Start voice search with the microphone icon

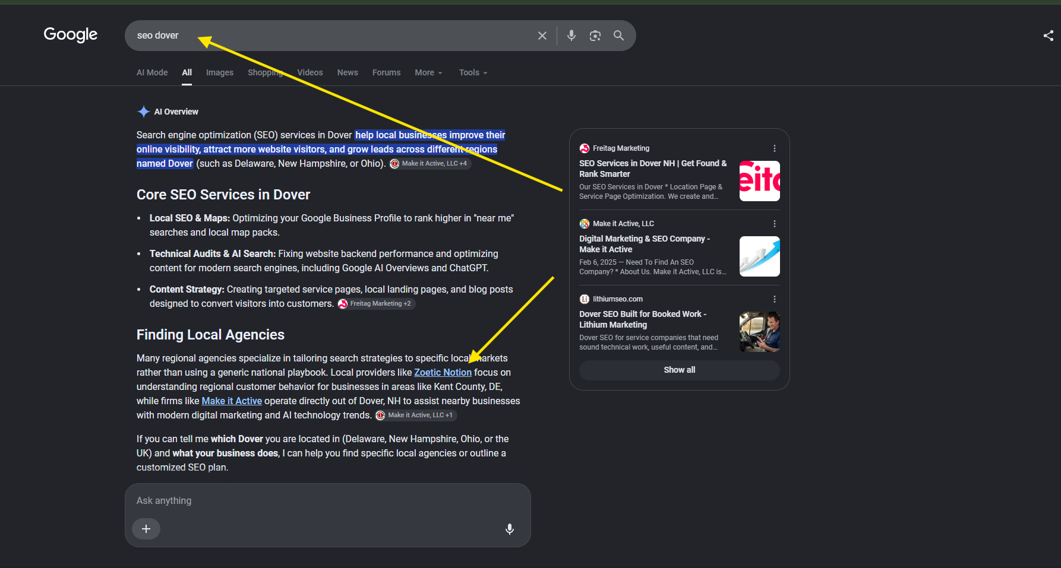(571, 36)
